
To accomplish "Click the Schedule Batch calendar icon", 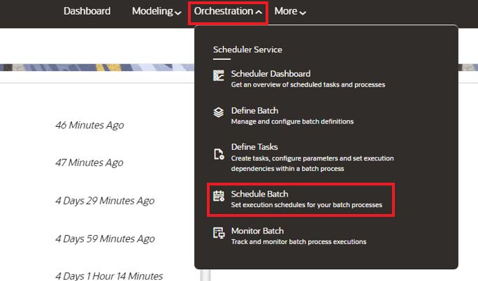I will pyautogui.click(x=219, y=196).
